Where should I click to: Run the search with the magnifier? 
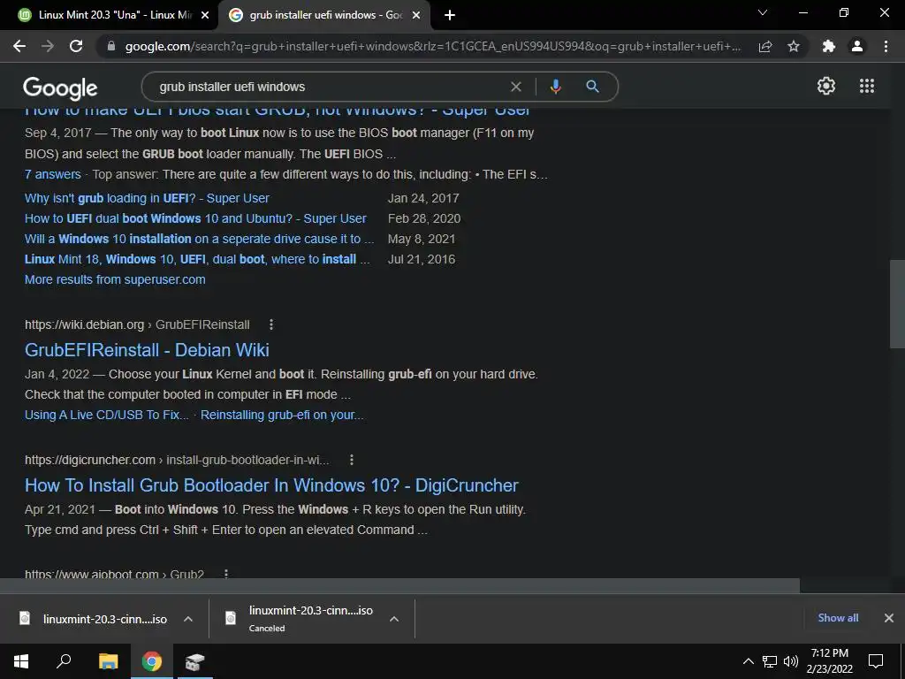pyautogui.click(x=592, y=87)
